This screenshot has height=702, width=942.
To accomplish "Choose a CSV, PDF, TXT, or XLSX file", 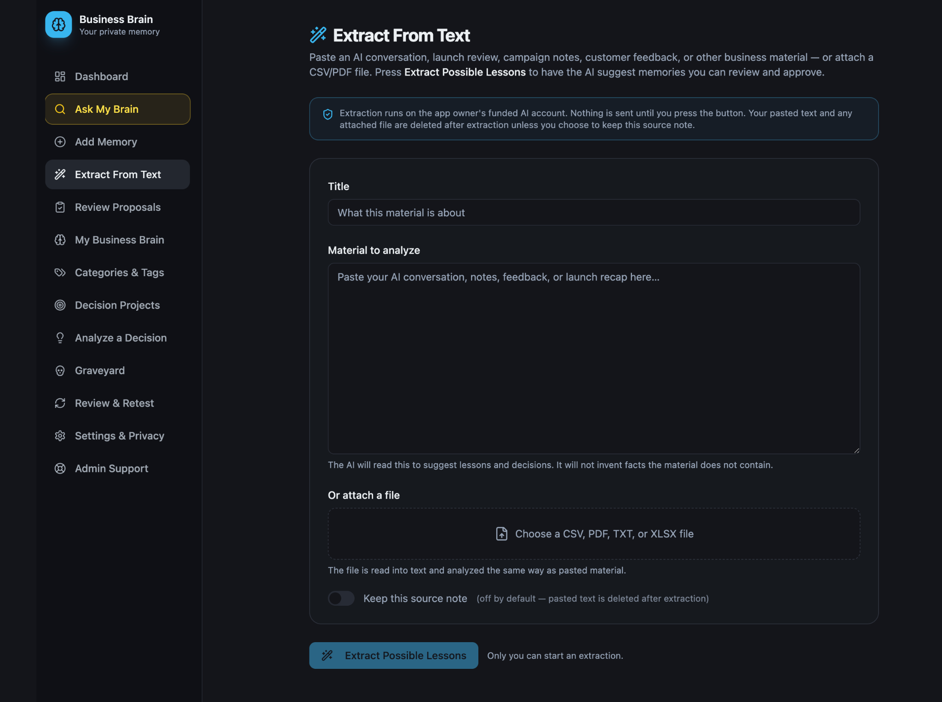I will point(594,534).
